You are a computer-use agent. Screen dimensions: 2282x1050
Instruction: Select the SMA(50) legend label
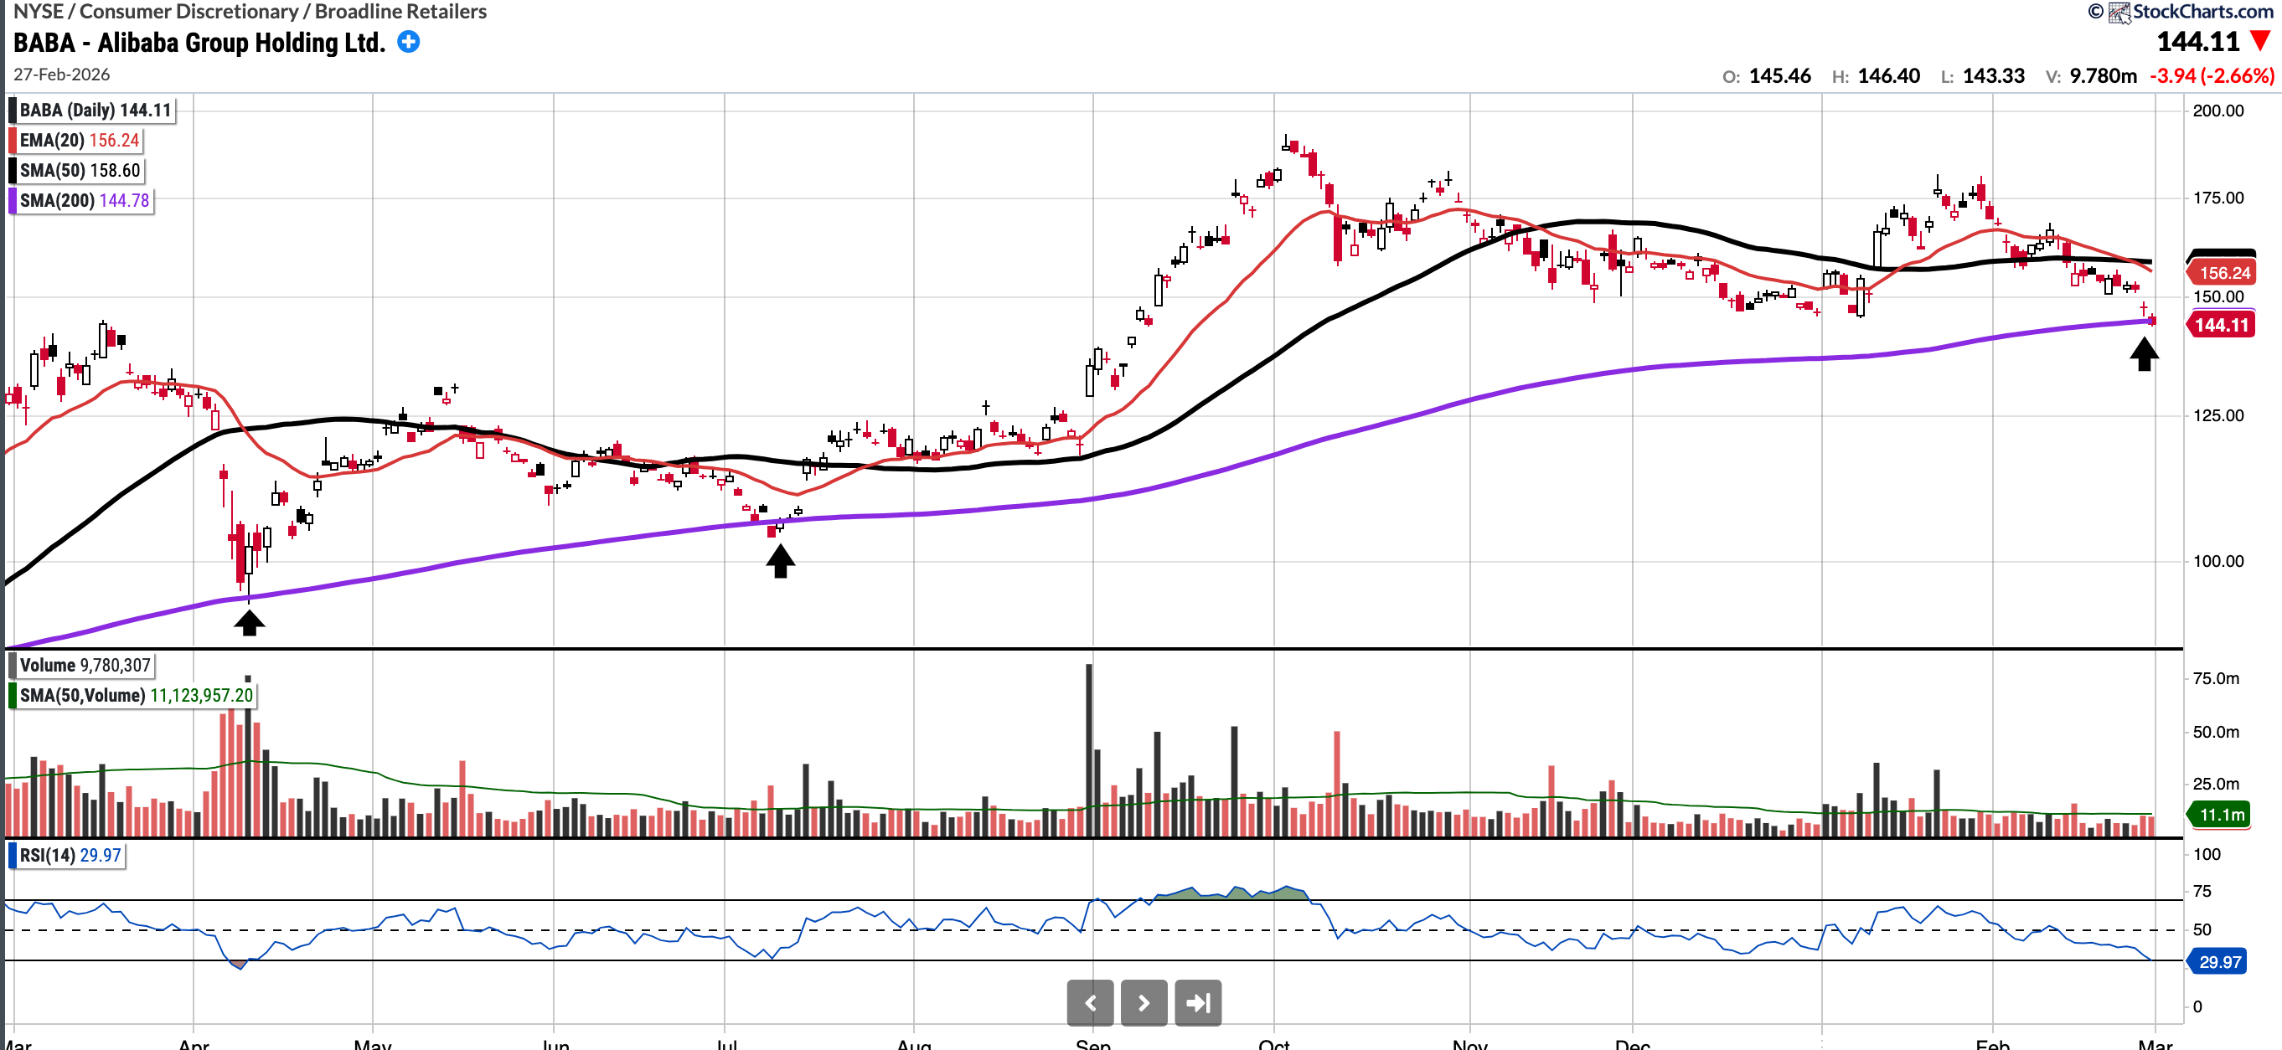tap(80, 170)
